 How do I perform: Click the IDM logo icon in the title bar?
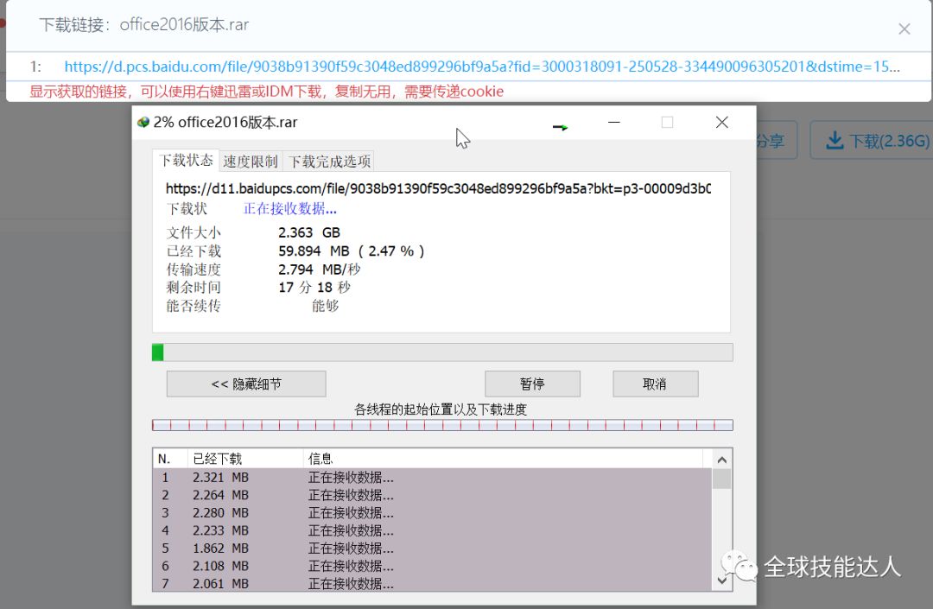143,122
